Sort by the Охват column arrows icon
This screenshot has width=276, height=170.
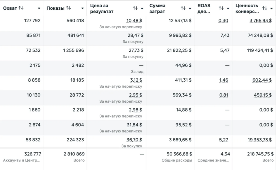click(21, 8)
